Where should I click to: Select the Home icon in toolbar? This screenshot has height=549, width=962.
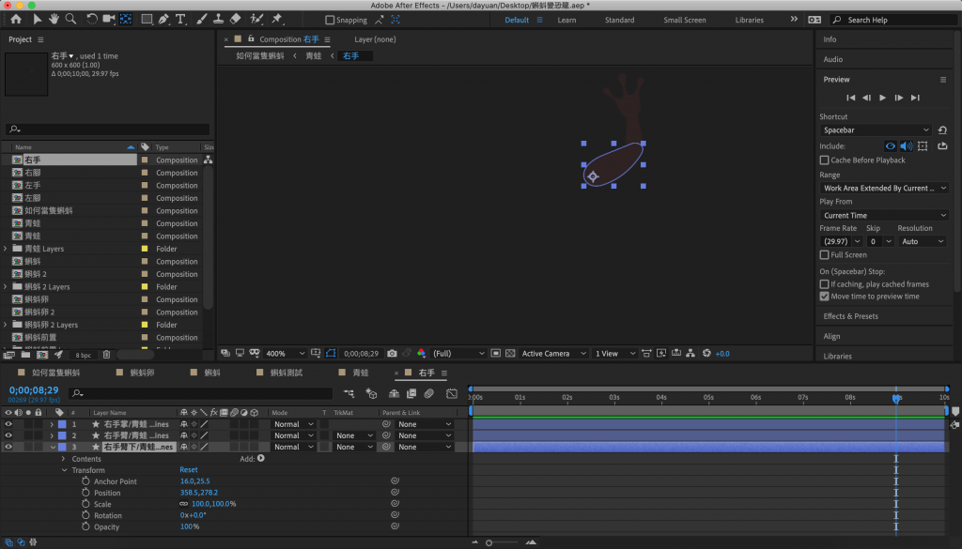16,20
